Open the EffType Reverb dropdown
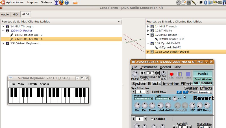This screenshot has height=128, width=226. coord(205,92)
